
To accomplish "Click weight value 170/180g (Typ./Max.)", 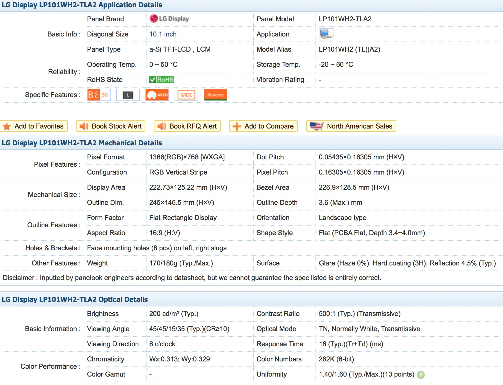I will point(181,263).
